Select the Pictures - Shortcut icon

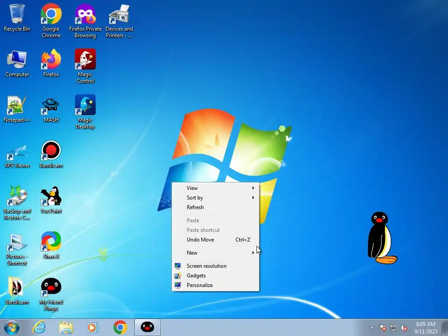[17, 250]
